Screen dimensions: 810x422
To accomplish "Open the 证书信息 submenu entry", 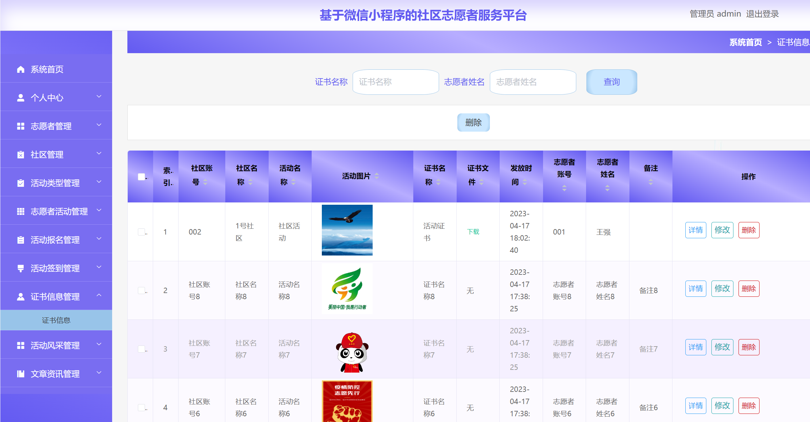I will tap(56, 320).
